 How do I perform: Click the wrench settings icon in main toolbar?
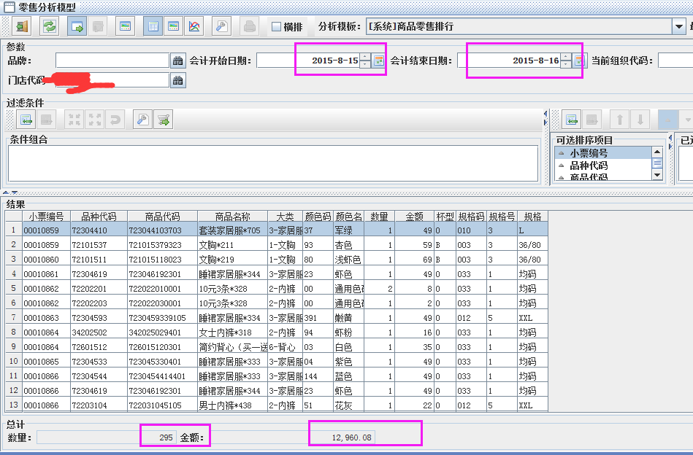pyautogui.click(x=221, y=26)
